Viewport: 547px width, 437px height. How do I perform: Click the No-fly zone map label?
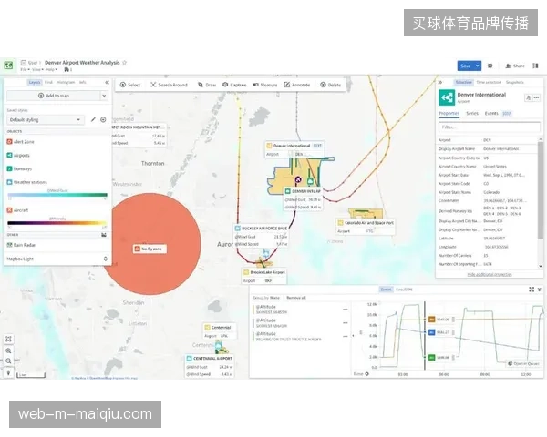tap(150, 249)
